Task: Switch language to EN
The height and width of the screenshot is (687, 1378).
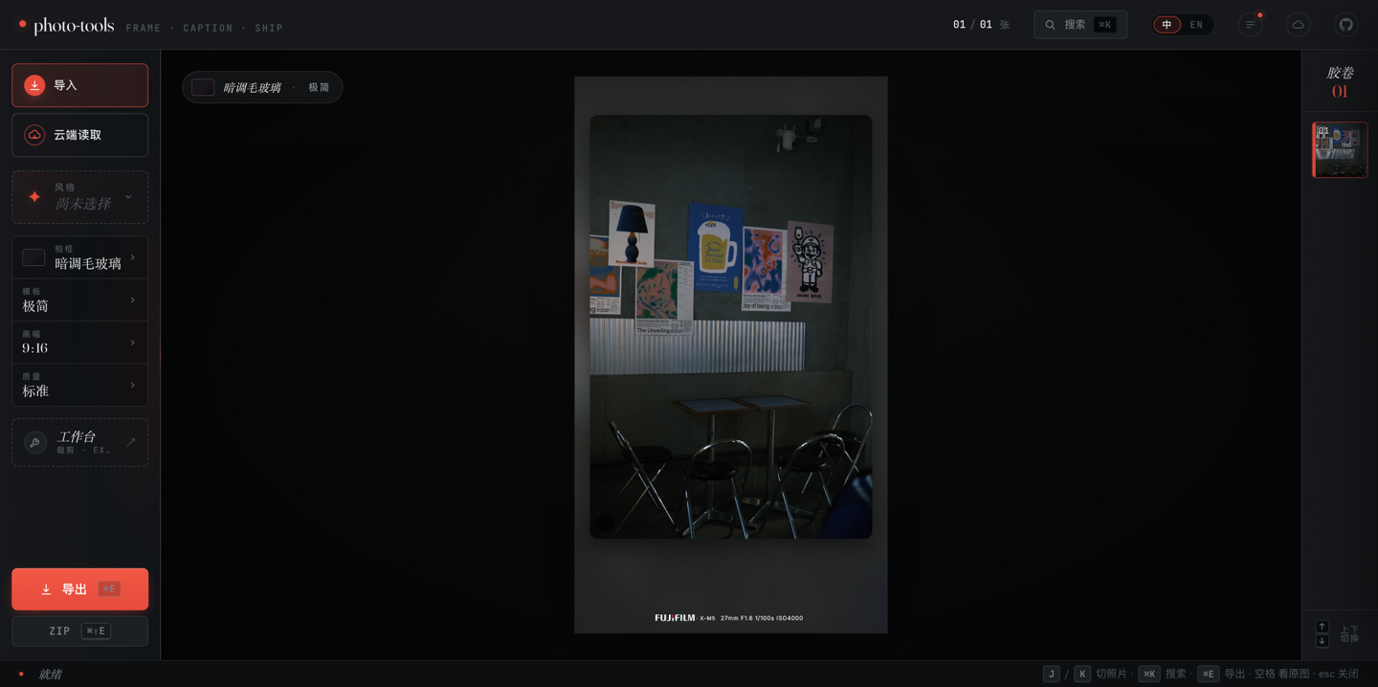Action: 1196,25
